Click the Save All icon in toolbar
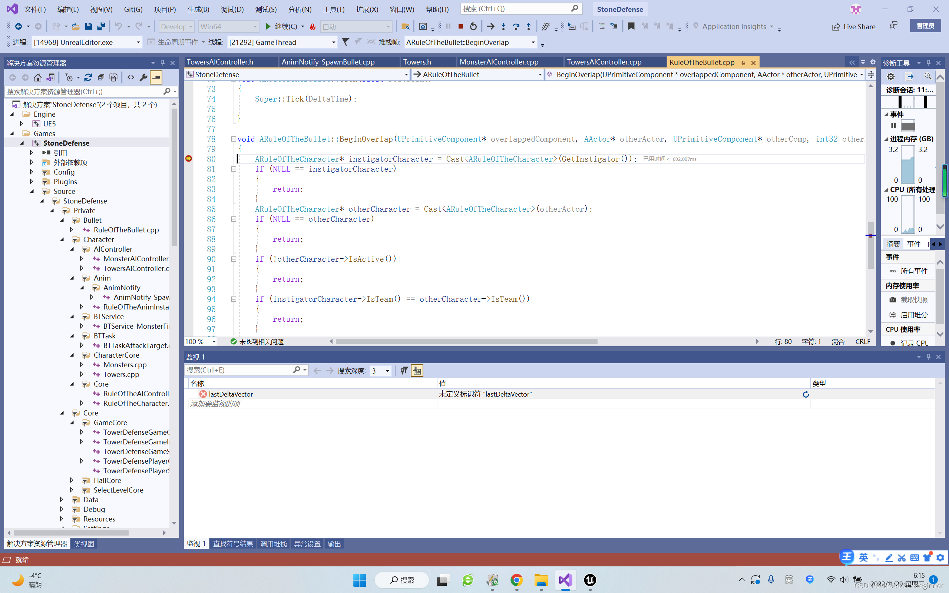This screenshot has height=593, width=949. [101, 27]
